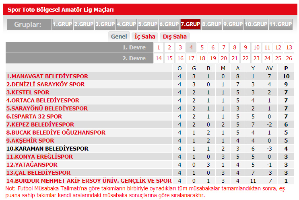Go to week 13 fixtures
Image resolution: width=299 pixels, height=200 pixels.
tap(288, 47)
